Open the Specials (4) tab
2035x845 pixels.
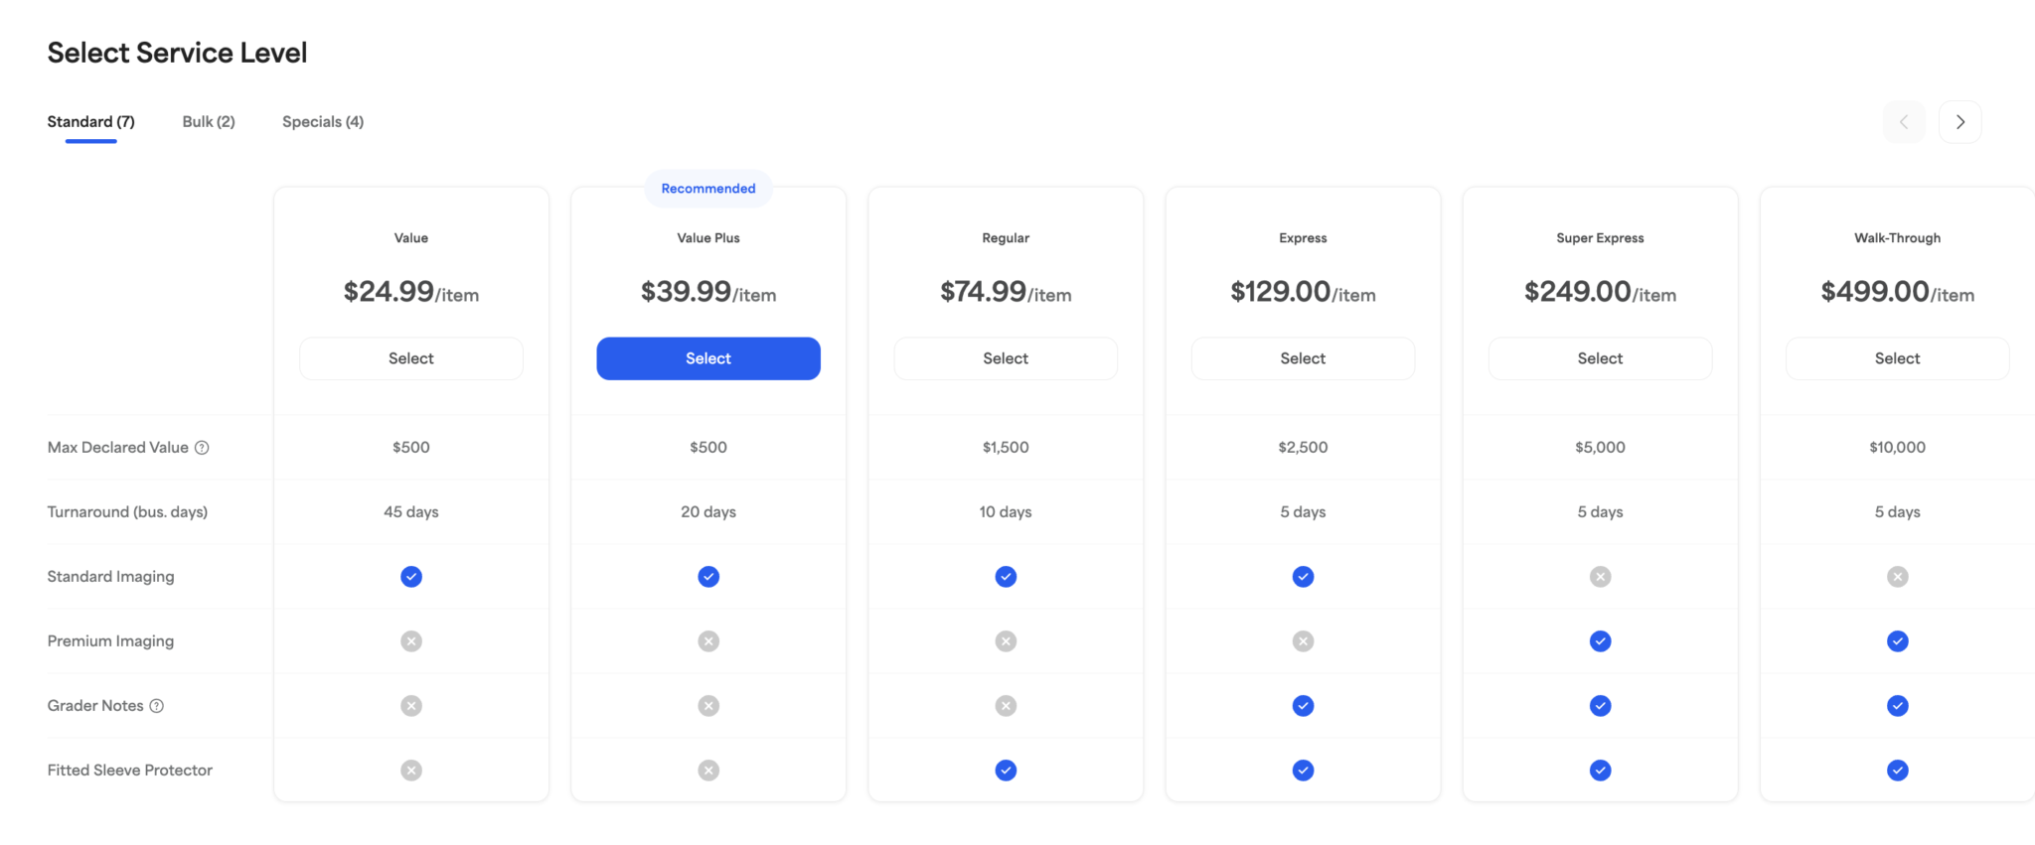click(x=323, y=122)
